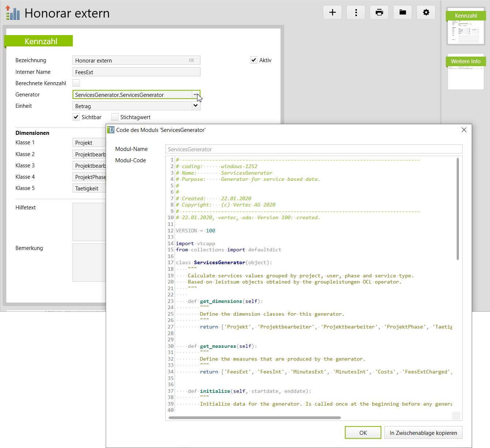Click into the Interner Name field
490x448 pixels.
tap(136, 72)
